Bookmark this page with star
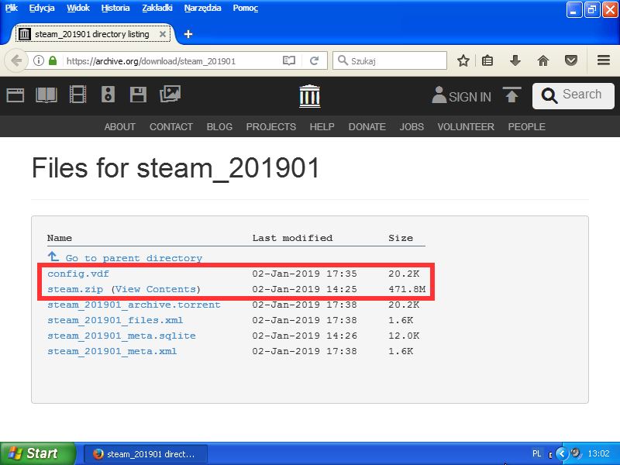 463,61
